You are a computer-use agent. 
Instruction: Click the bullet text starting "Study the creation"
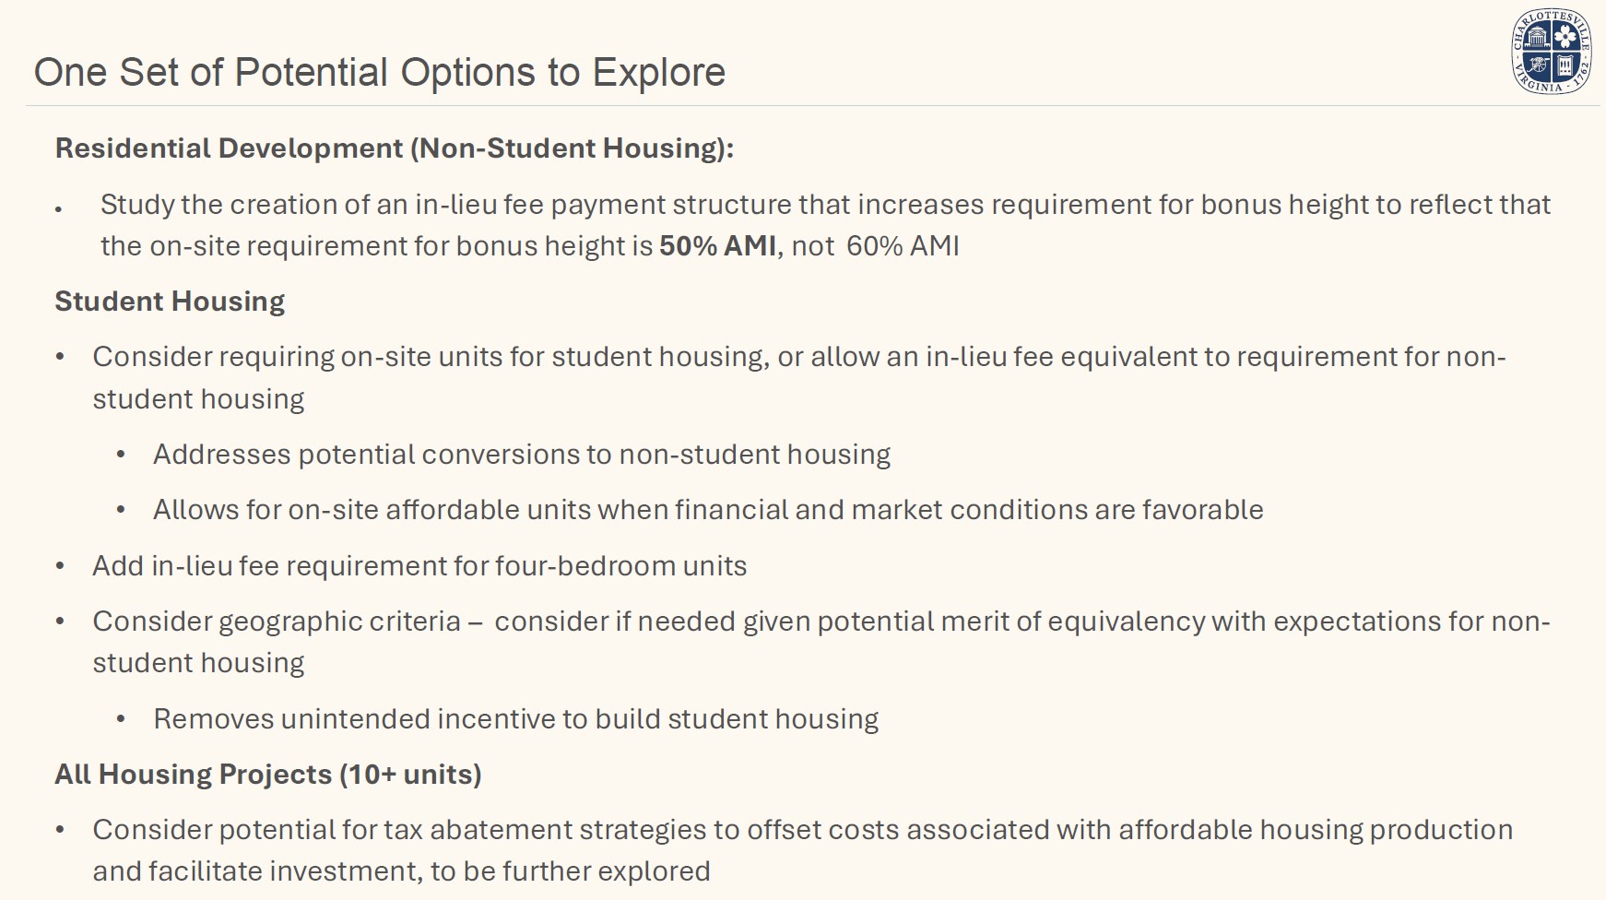coord(825,205)
